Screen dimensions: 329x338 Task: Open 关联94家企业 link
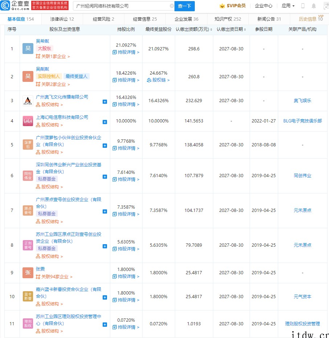tap(54, 277)
